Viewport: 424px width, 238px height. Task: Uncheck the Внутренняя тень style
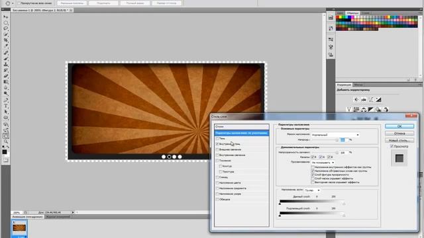pyautogui.click(x=217, y=144)
